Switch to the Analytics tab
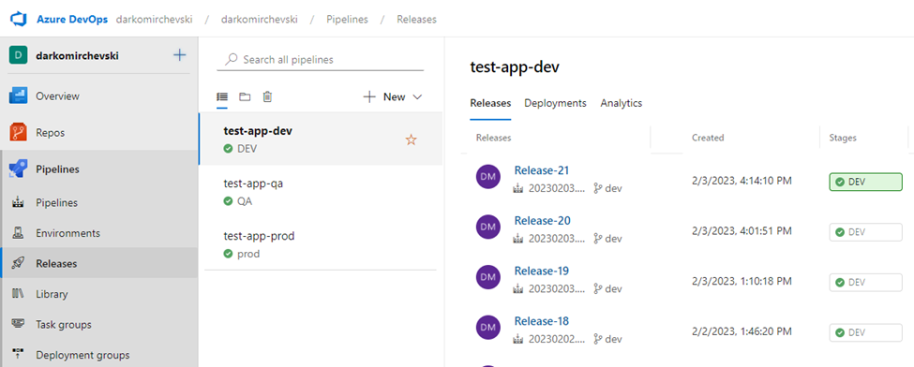The width and height of the screenshot is (914, 367). 622,103
